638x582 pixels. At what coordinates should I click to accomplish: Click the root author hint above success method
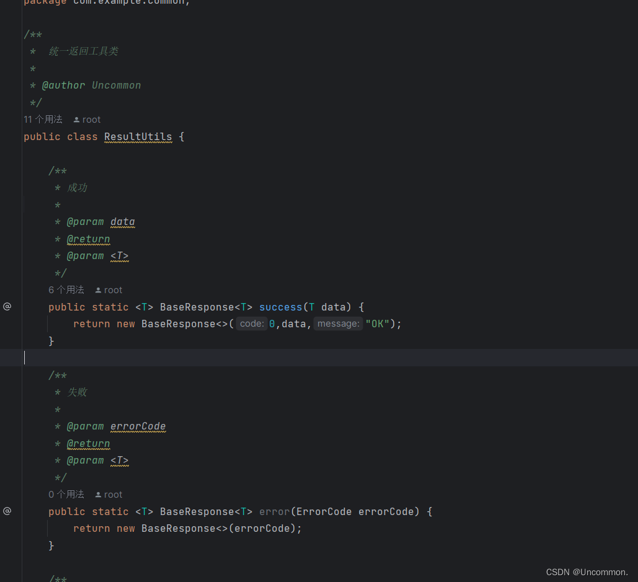pyautogui.click(x=109, y=290)
